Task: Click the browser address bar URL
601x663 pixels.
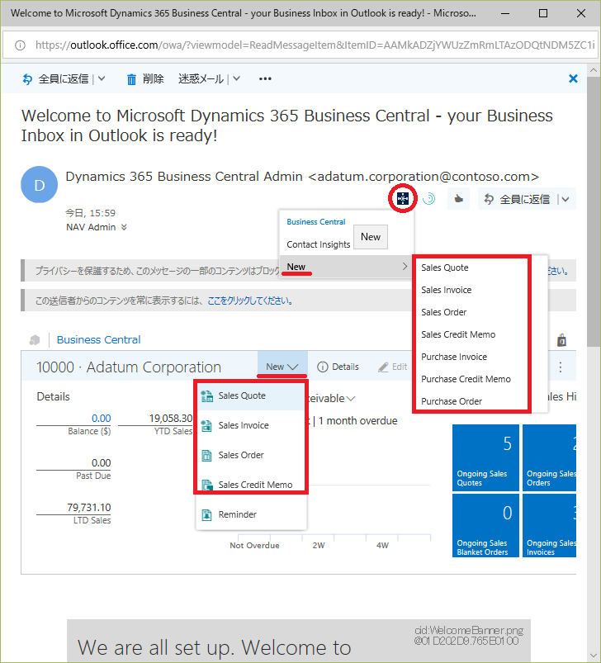Action: pos(315,45)
